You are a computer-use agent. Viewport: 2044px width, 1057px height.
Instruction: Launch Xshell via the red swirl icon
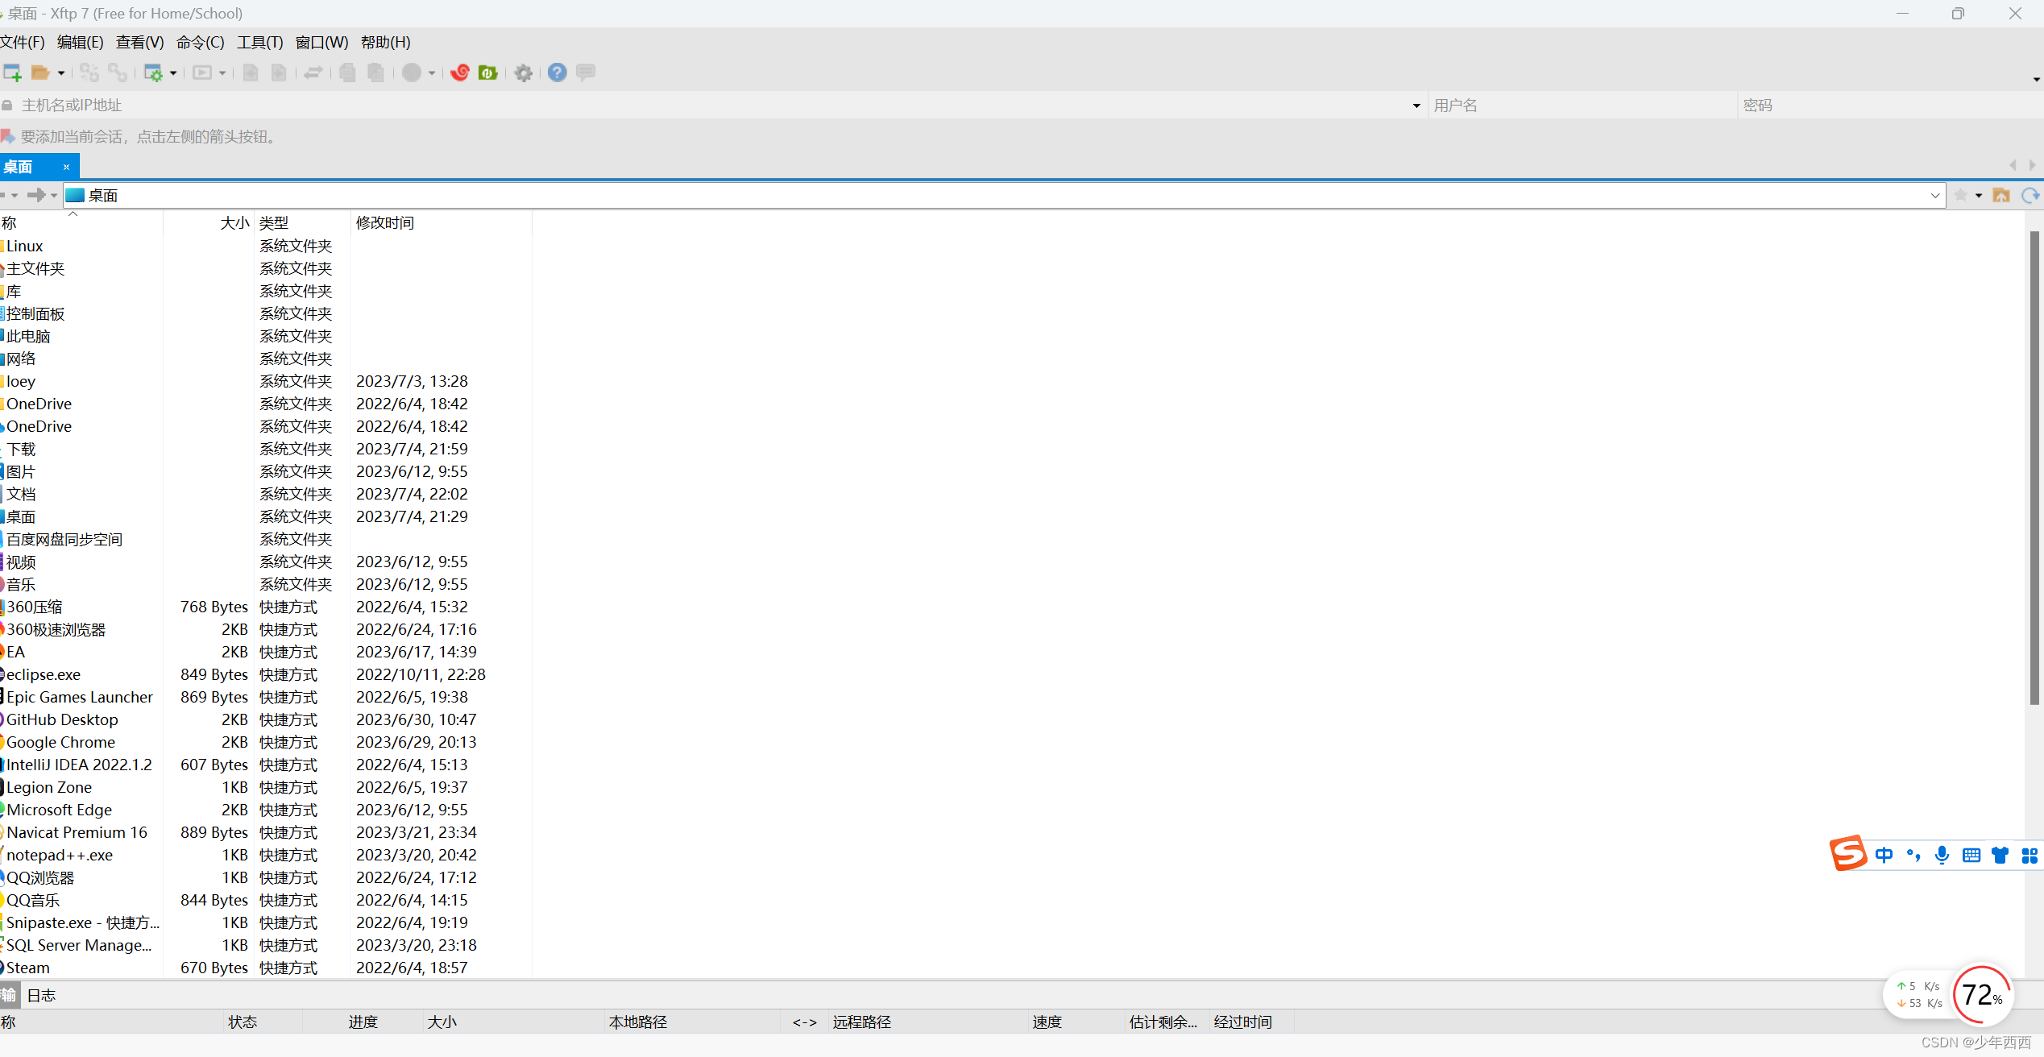tap(460, 73)
